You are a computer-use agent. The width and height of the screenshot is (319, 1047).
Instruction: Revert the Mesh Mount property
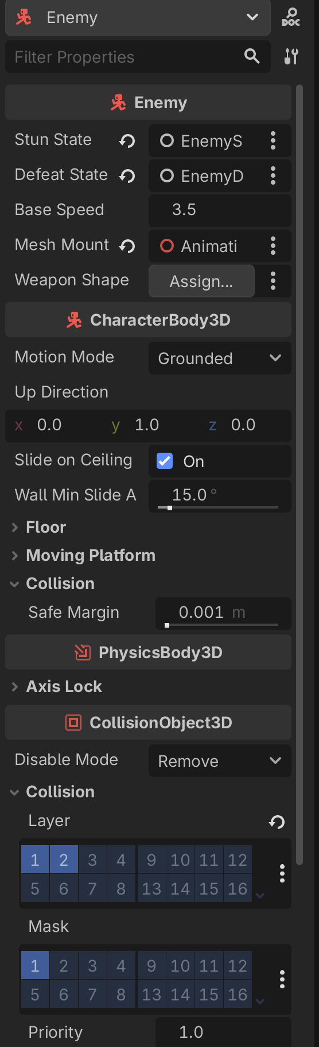127,246
